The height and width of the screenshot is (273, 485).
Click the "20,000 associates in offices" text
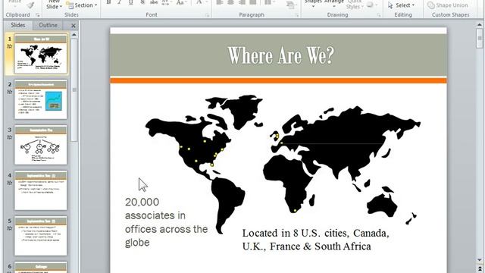(x=166, y=222)
